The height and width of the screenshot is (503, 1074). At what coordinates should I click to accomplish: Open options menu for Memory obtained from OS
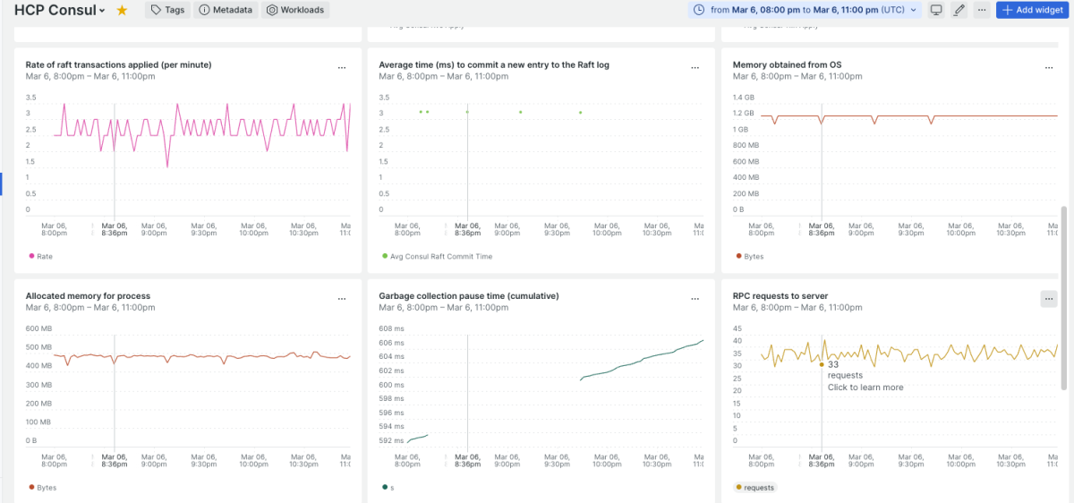1048,68
